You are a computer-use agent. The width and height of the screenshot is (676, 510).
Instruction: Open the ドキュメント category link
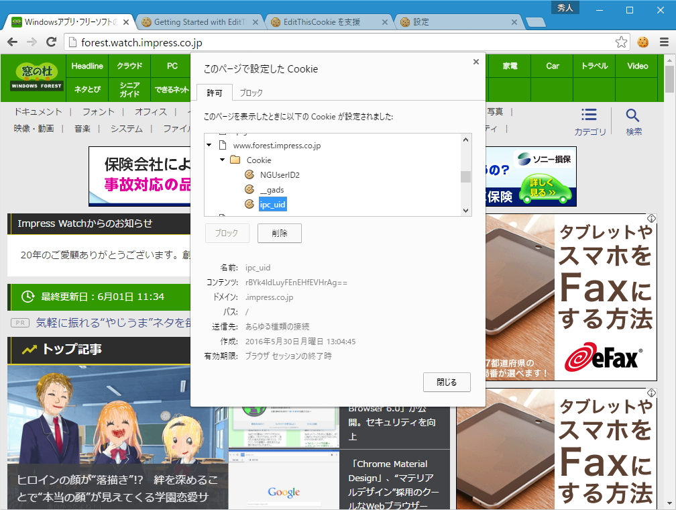point(38,112)
